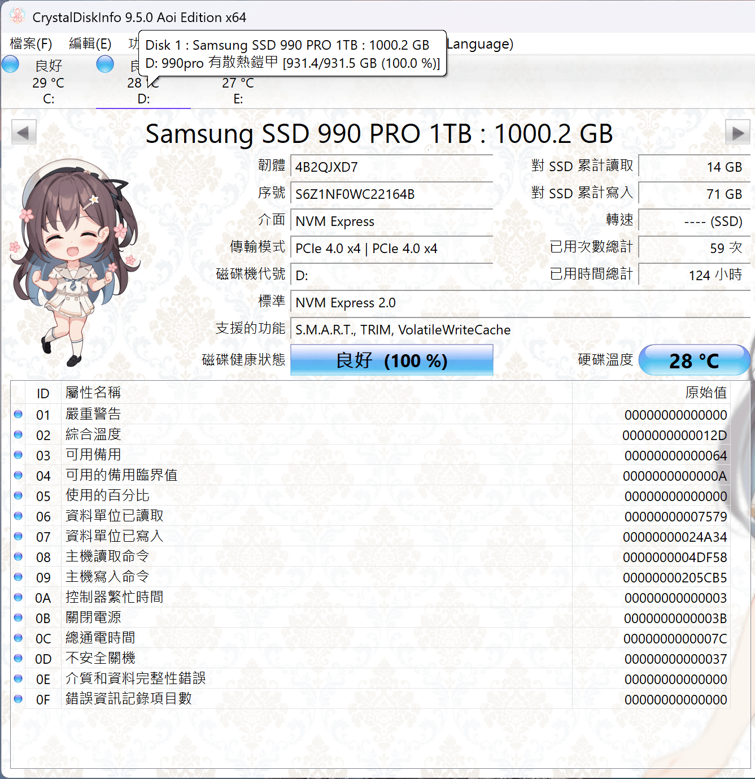Image resolution: width=755 pixels, height=779 pixels.
Task: Click the ---- (SSD) rotation rate value
Action: tap(694, 221)
